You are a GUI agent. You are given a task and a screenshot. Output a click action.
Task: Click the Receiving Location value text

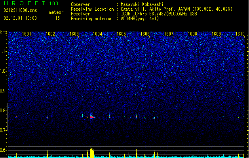pos(177,9)
